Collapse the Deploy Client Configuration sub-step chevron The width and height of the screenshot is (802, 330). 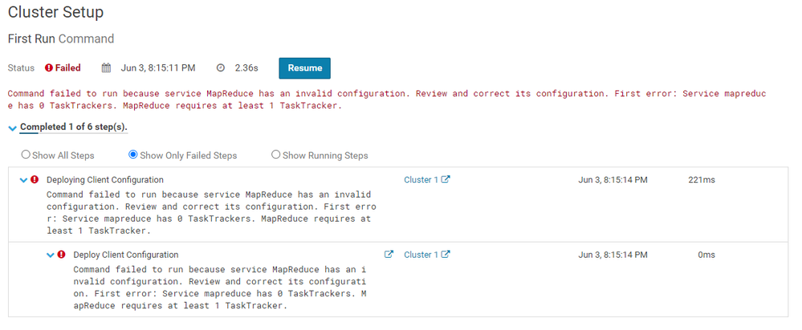(50, 255)
